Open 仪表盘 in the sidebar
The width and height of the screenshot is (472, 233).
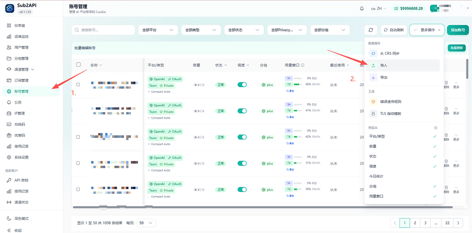click(31, 26)
